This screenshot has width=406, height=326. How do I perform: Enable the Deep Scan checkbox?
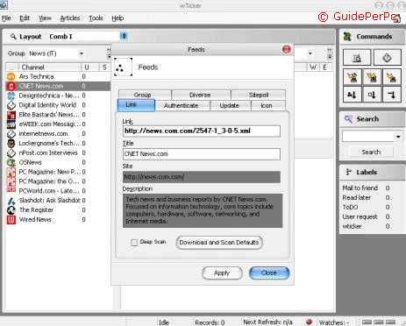[134, 243]
